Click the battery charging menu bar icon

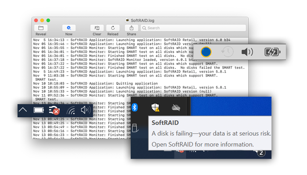[x=272, y=52]
